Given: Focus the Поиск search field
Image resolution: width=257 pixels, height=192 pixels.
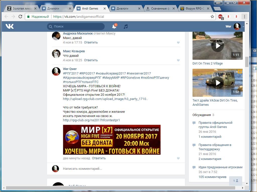Looking at the screenshot, I should [x=76, y=26].
